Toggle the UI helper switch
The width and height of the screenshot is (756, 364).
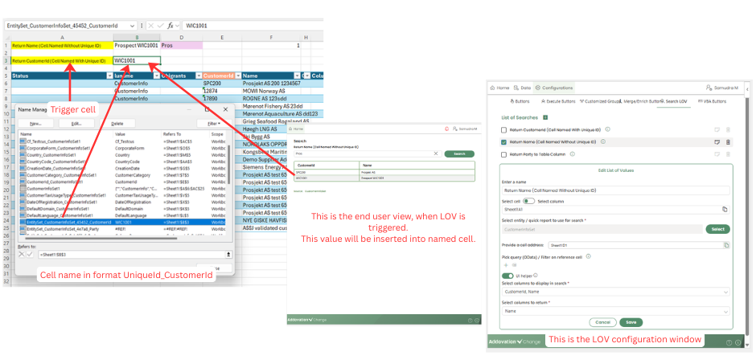507,276
